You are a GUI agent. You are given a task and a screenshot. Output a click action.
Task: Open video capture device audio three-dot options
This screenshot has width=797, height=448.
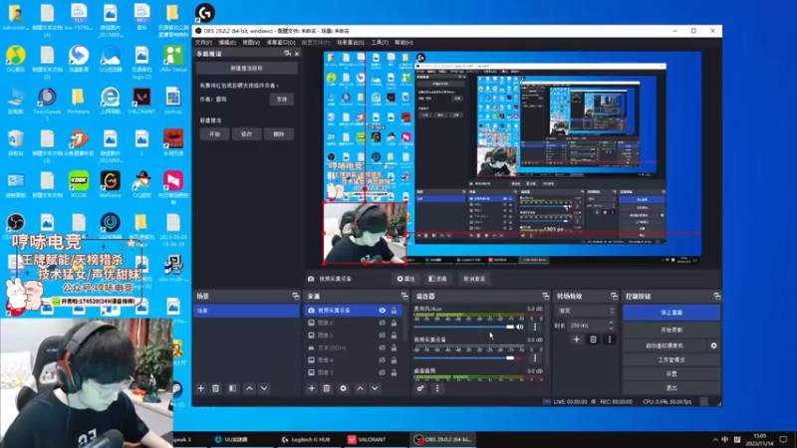[x=535, y=358]
